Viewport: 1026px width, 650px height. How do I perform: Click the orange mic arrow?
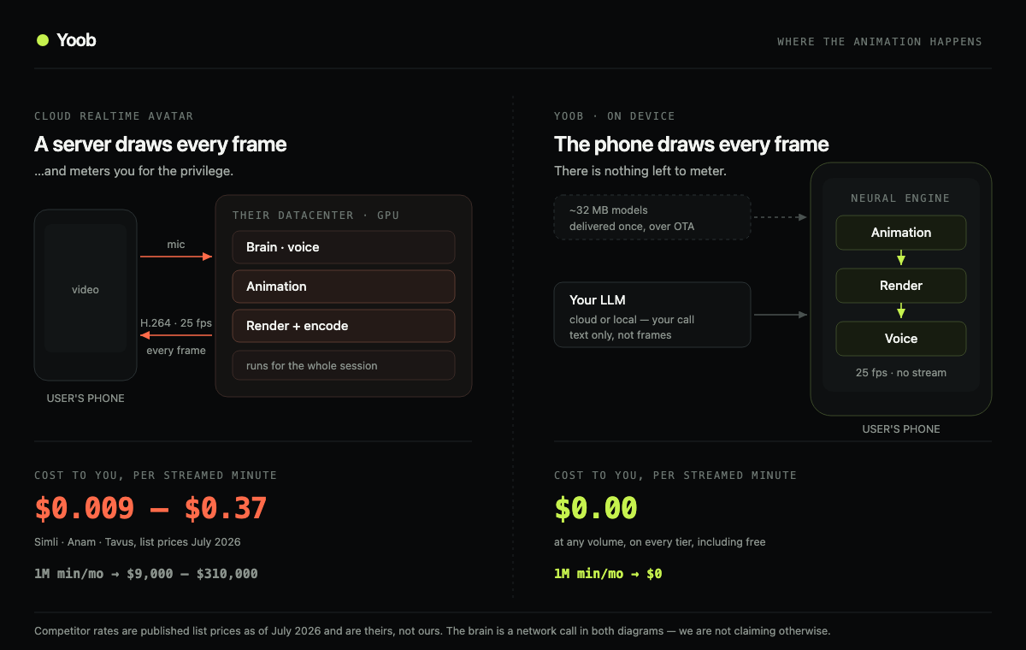[x=176, y=256]
